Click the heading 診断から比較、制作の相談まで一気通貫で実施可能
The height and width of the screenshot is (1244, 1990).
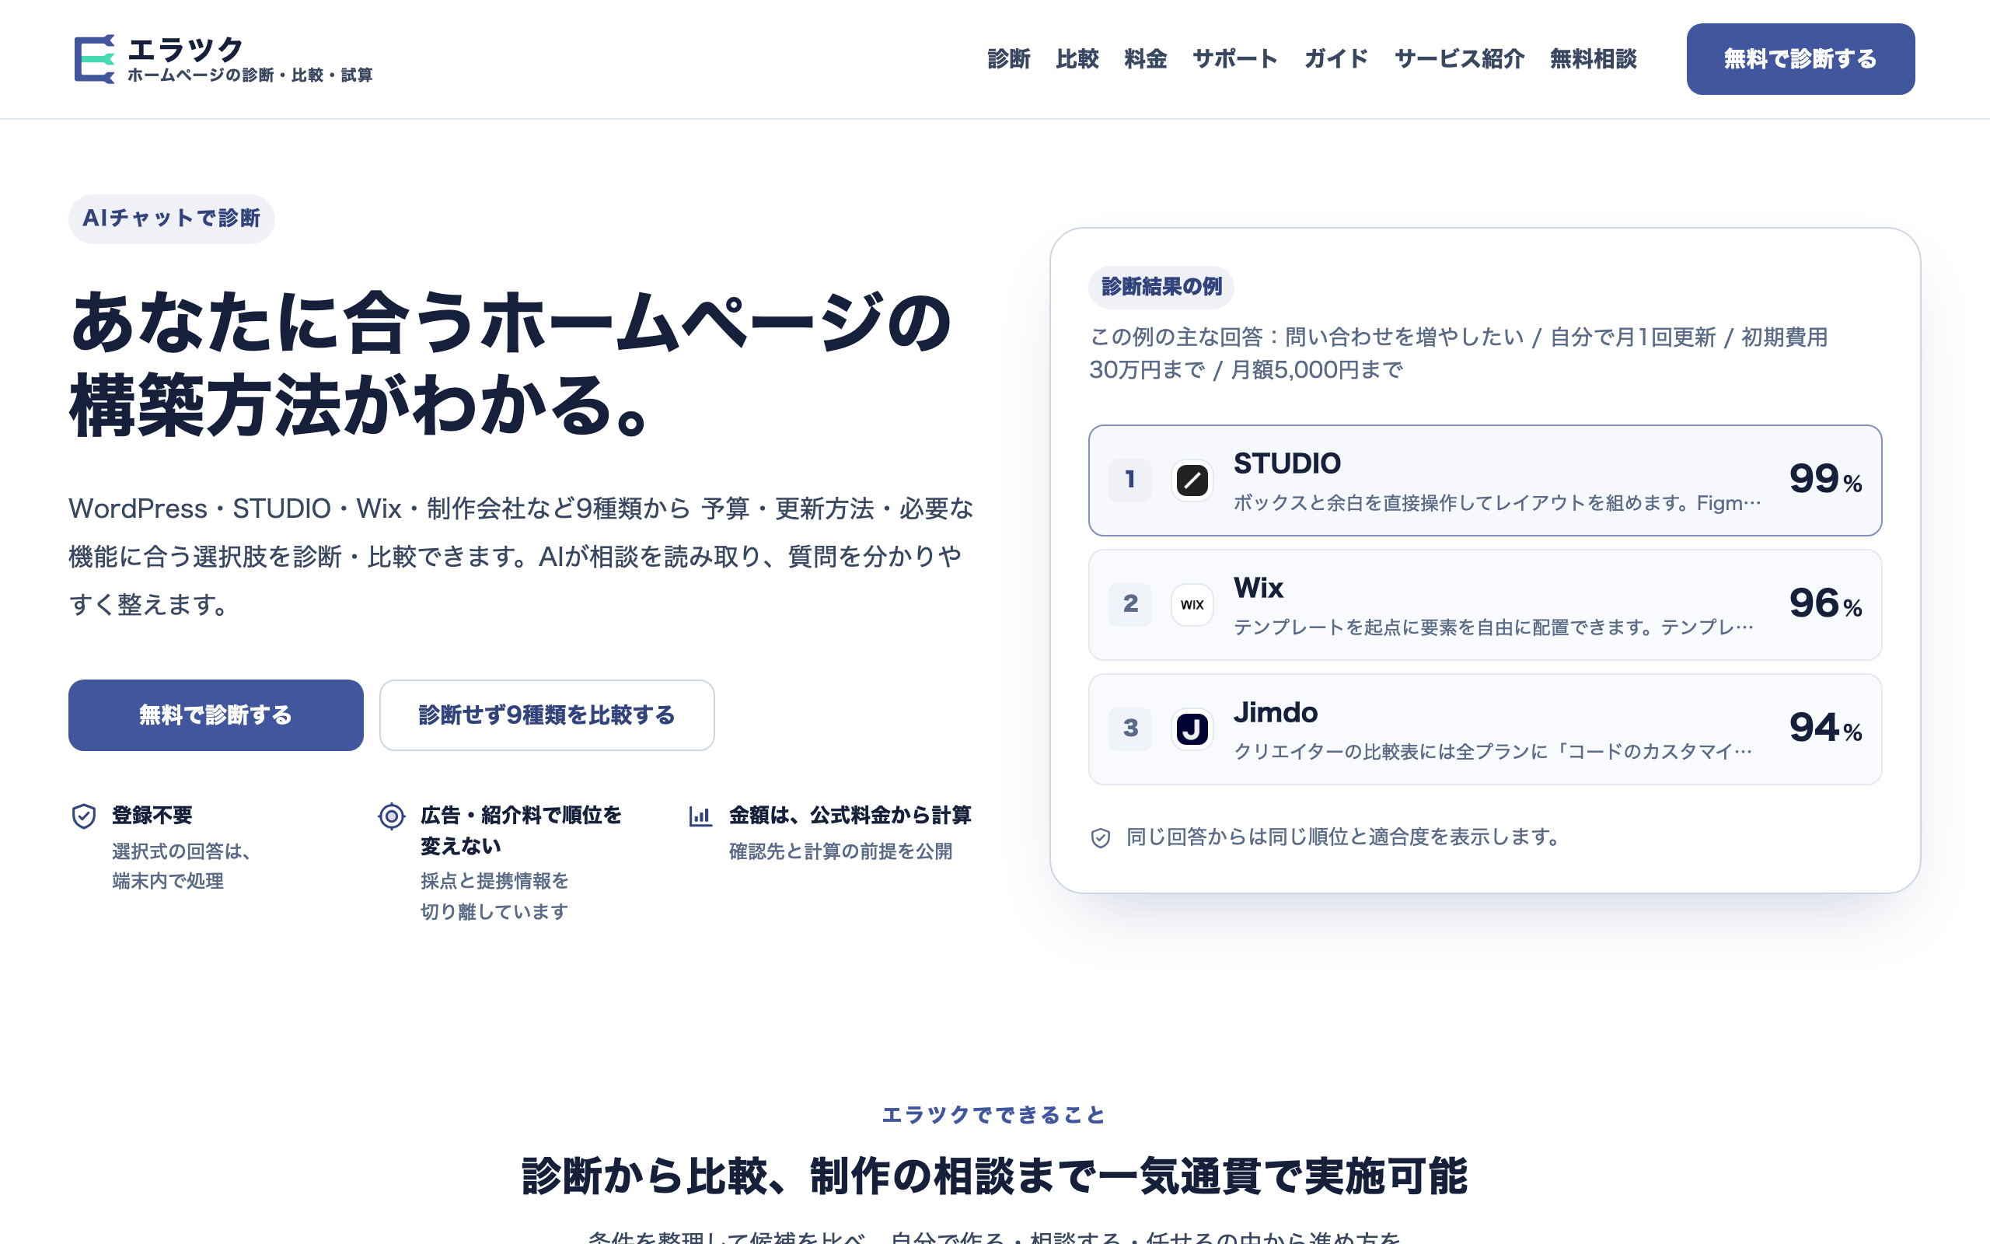coord(995,1176)
